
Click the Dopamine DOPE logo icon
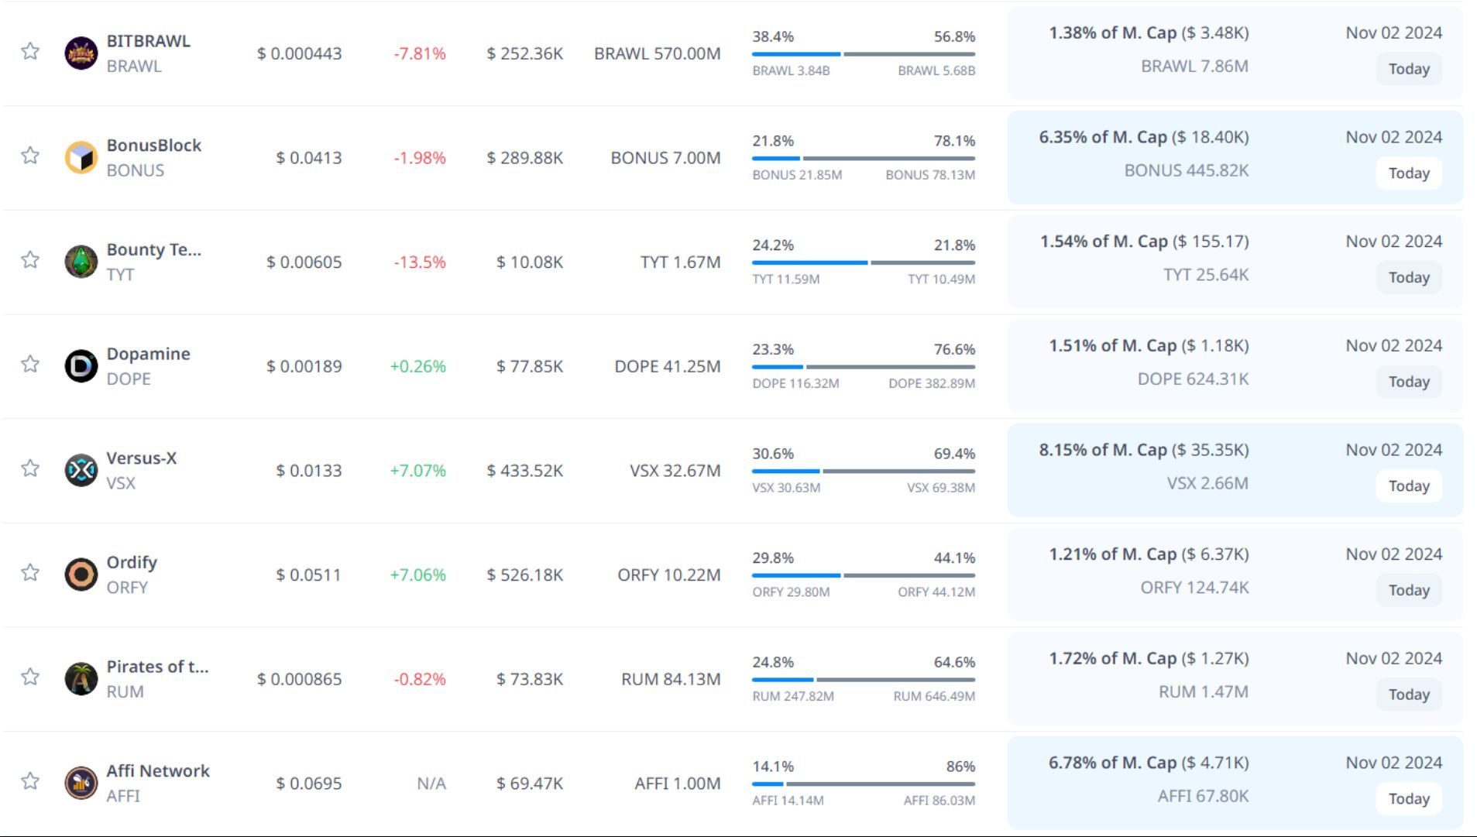click(x=81, y=366)
